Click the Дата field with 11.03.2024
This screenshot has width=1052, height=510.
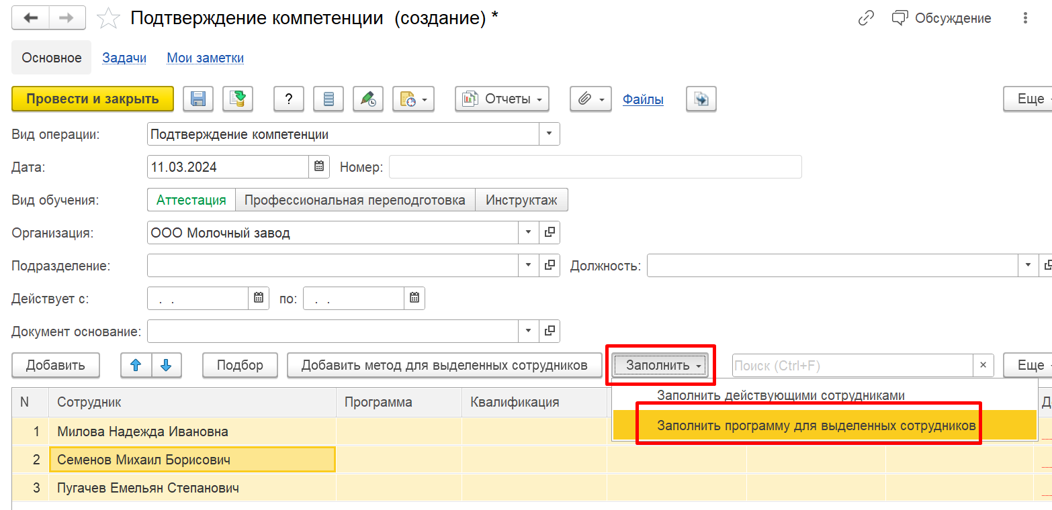point(228,167)
